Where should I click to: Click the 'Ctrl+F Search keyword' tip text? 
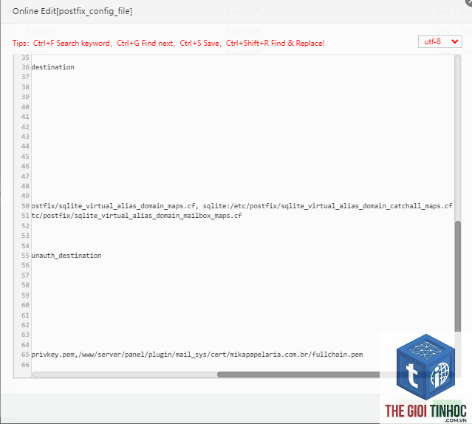[x=72, y=43]
